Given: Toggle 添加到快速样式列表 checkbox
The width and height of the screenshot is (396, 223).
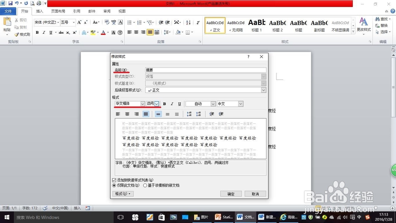Looking at the screenshot, I should tap(114, 180).
